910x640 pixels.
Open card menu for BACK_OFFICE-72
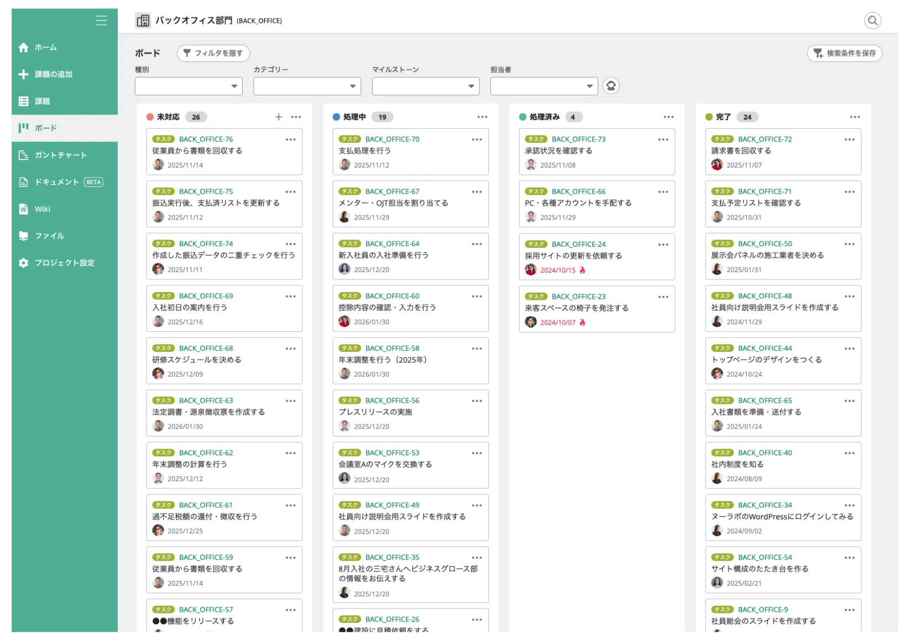tap(850, 139)
